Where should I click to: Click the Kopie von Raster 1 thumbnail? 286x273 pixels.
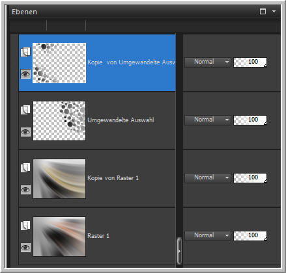[x=59, y=179]
